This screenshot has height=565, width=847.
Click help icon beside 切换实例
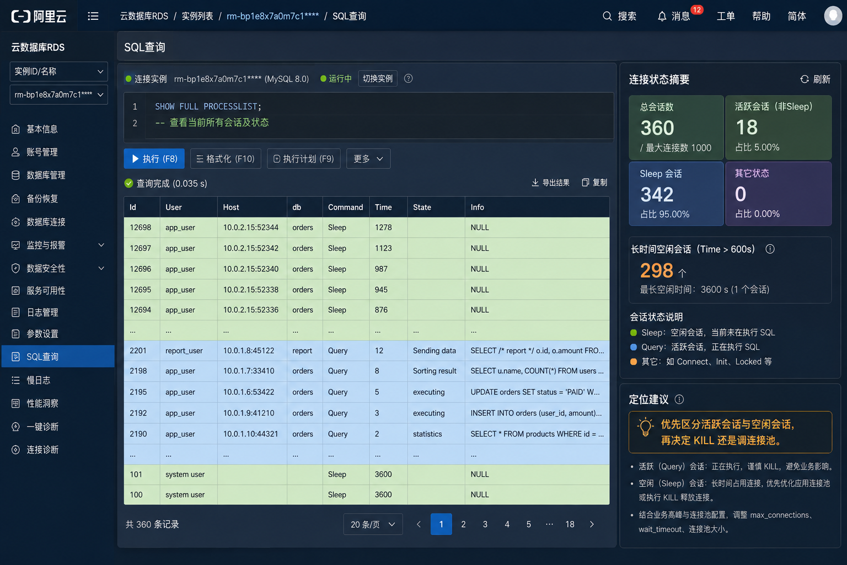[408, 78]
